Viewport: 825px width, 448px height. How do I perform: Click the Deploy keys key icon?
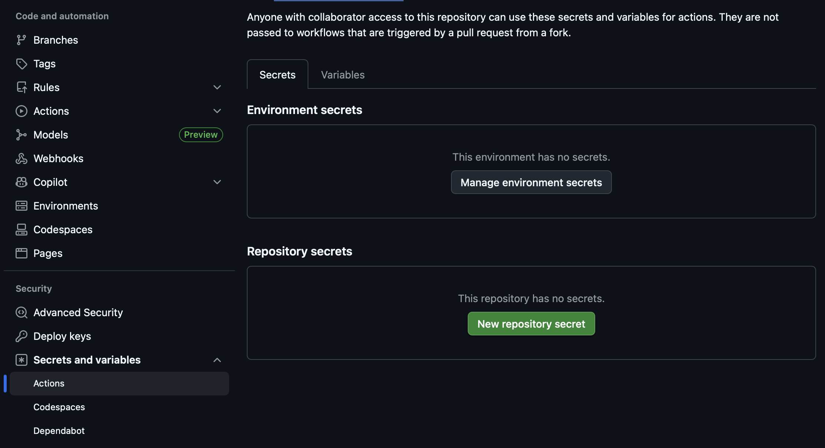(21, 336)
